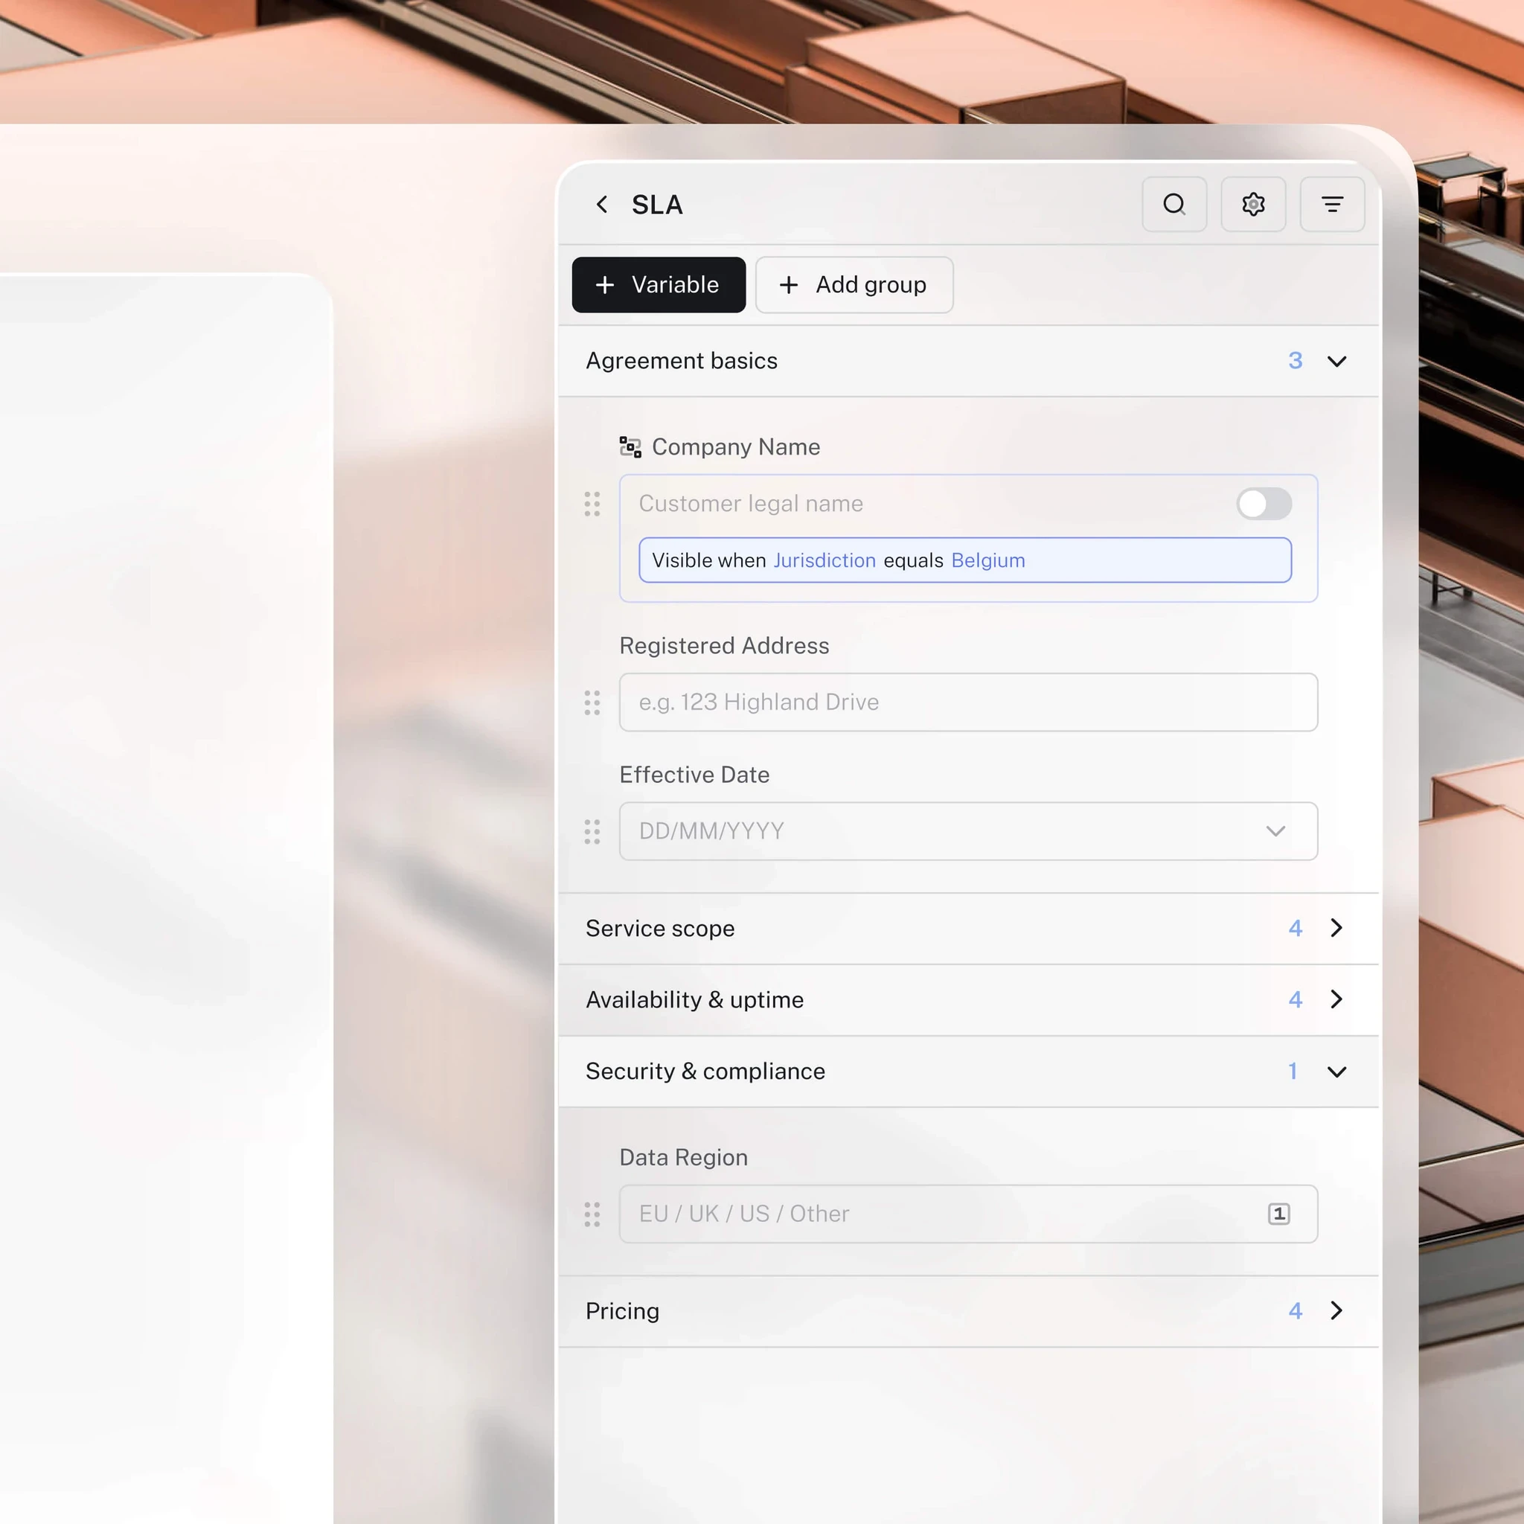Click the back arrow next to SLA
Screen dimensions: 1524x1524
[x=602, y=205]
